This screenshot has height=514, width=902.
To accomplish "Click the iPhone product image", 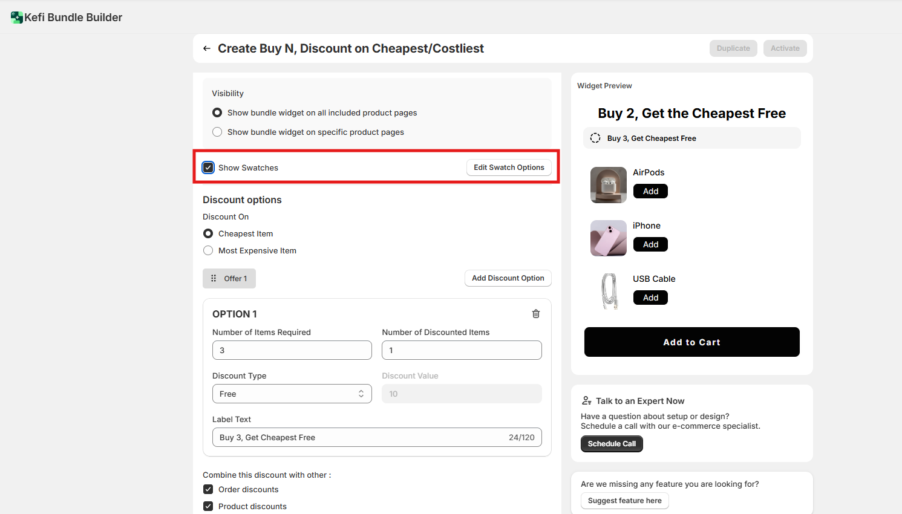I will (608, 238).
